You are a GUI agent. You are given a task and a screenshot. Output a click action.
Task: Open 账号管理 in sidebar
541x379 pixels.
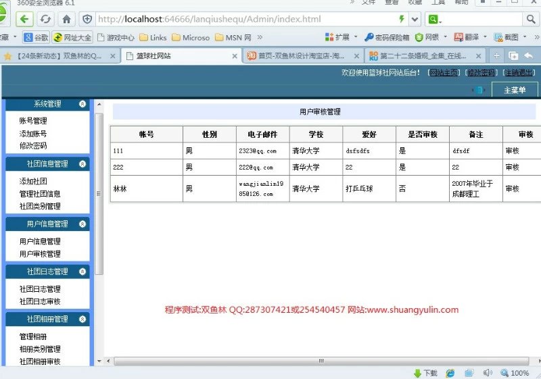(x=33, y=120)
